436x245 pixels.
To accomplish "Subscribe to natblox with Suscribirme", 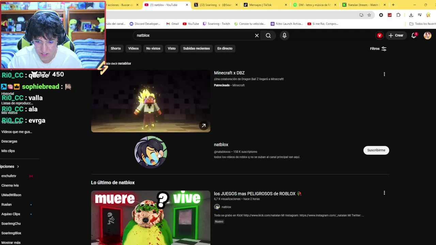I will pos(376,150).
